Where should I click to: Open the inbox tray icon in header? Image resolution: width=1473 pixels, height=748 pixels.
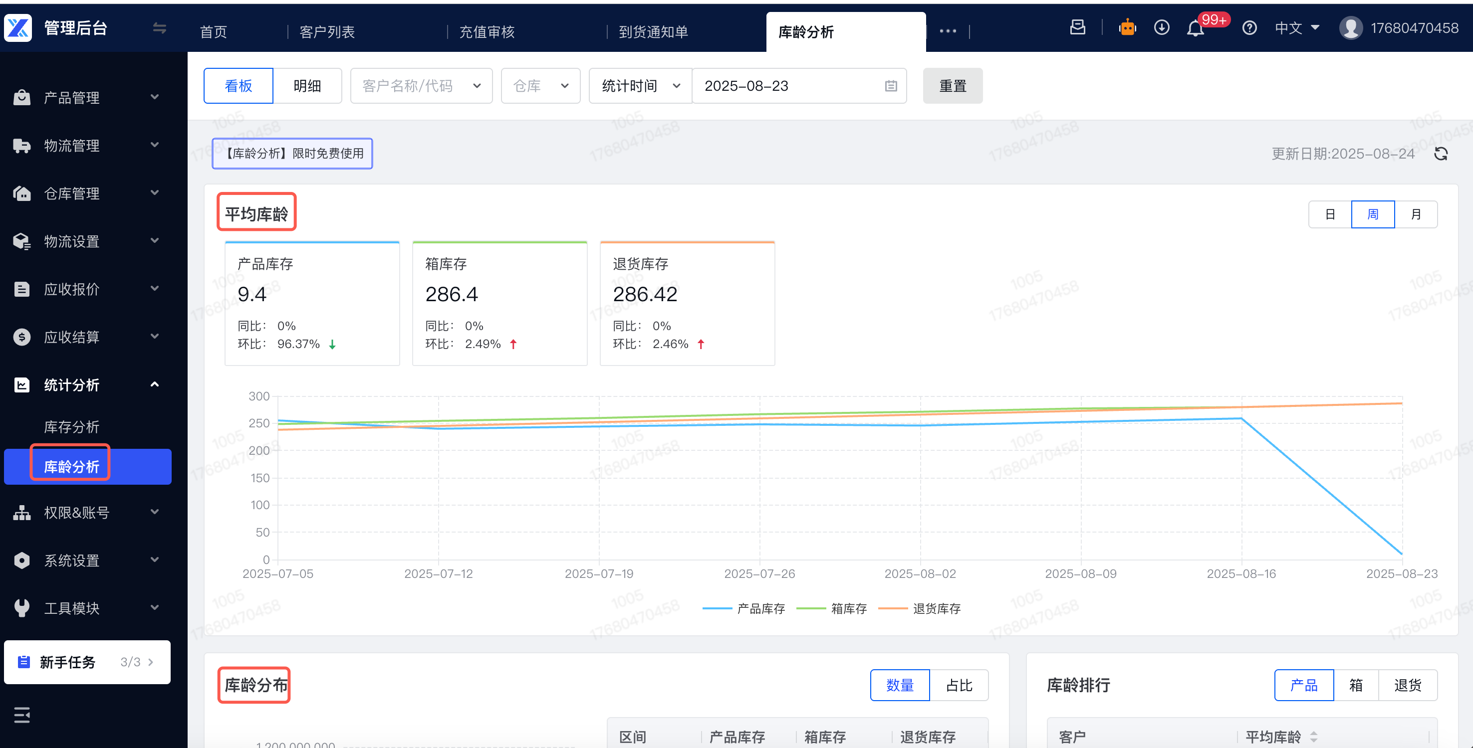(1077, 27)
